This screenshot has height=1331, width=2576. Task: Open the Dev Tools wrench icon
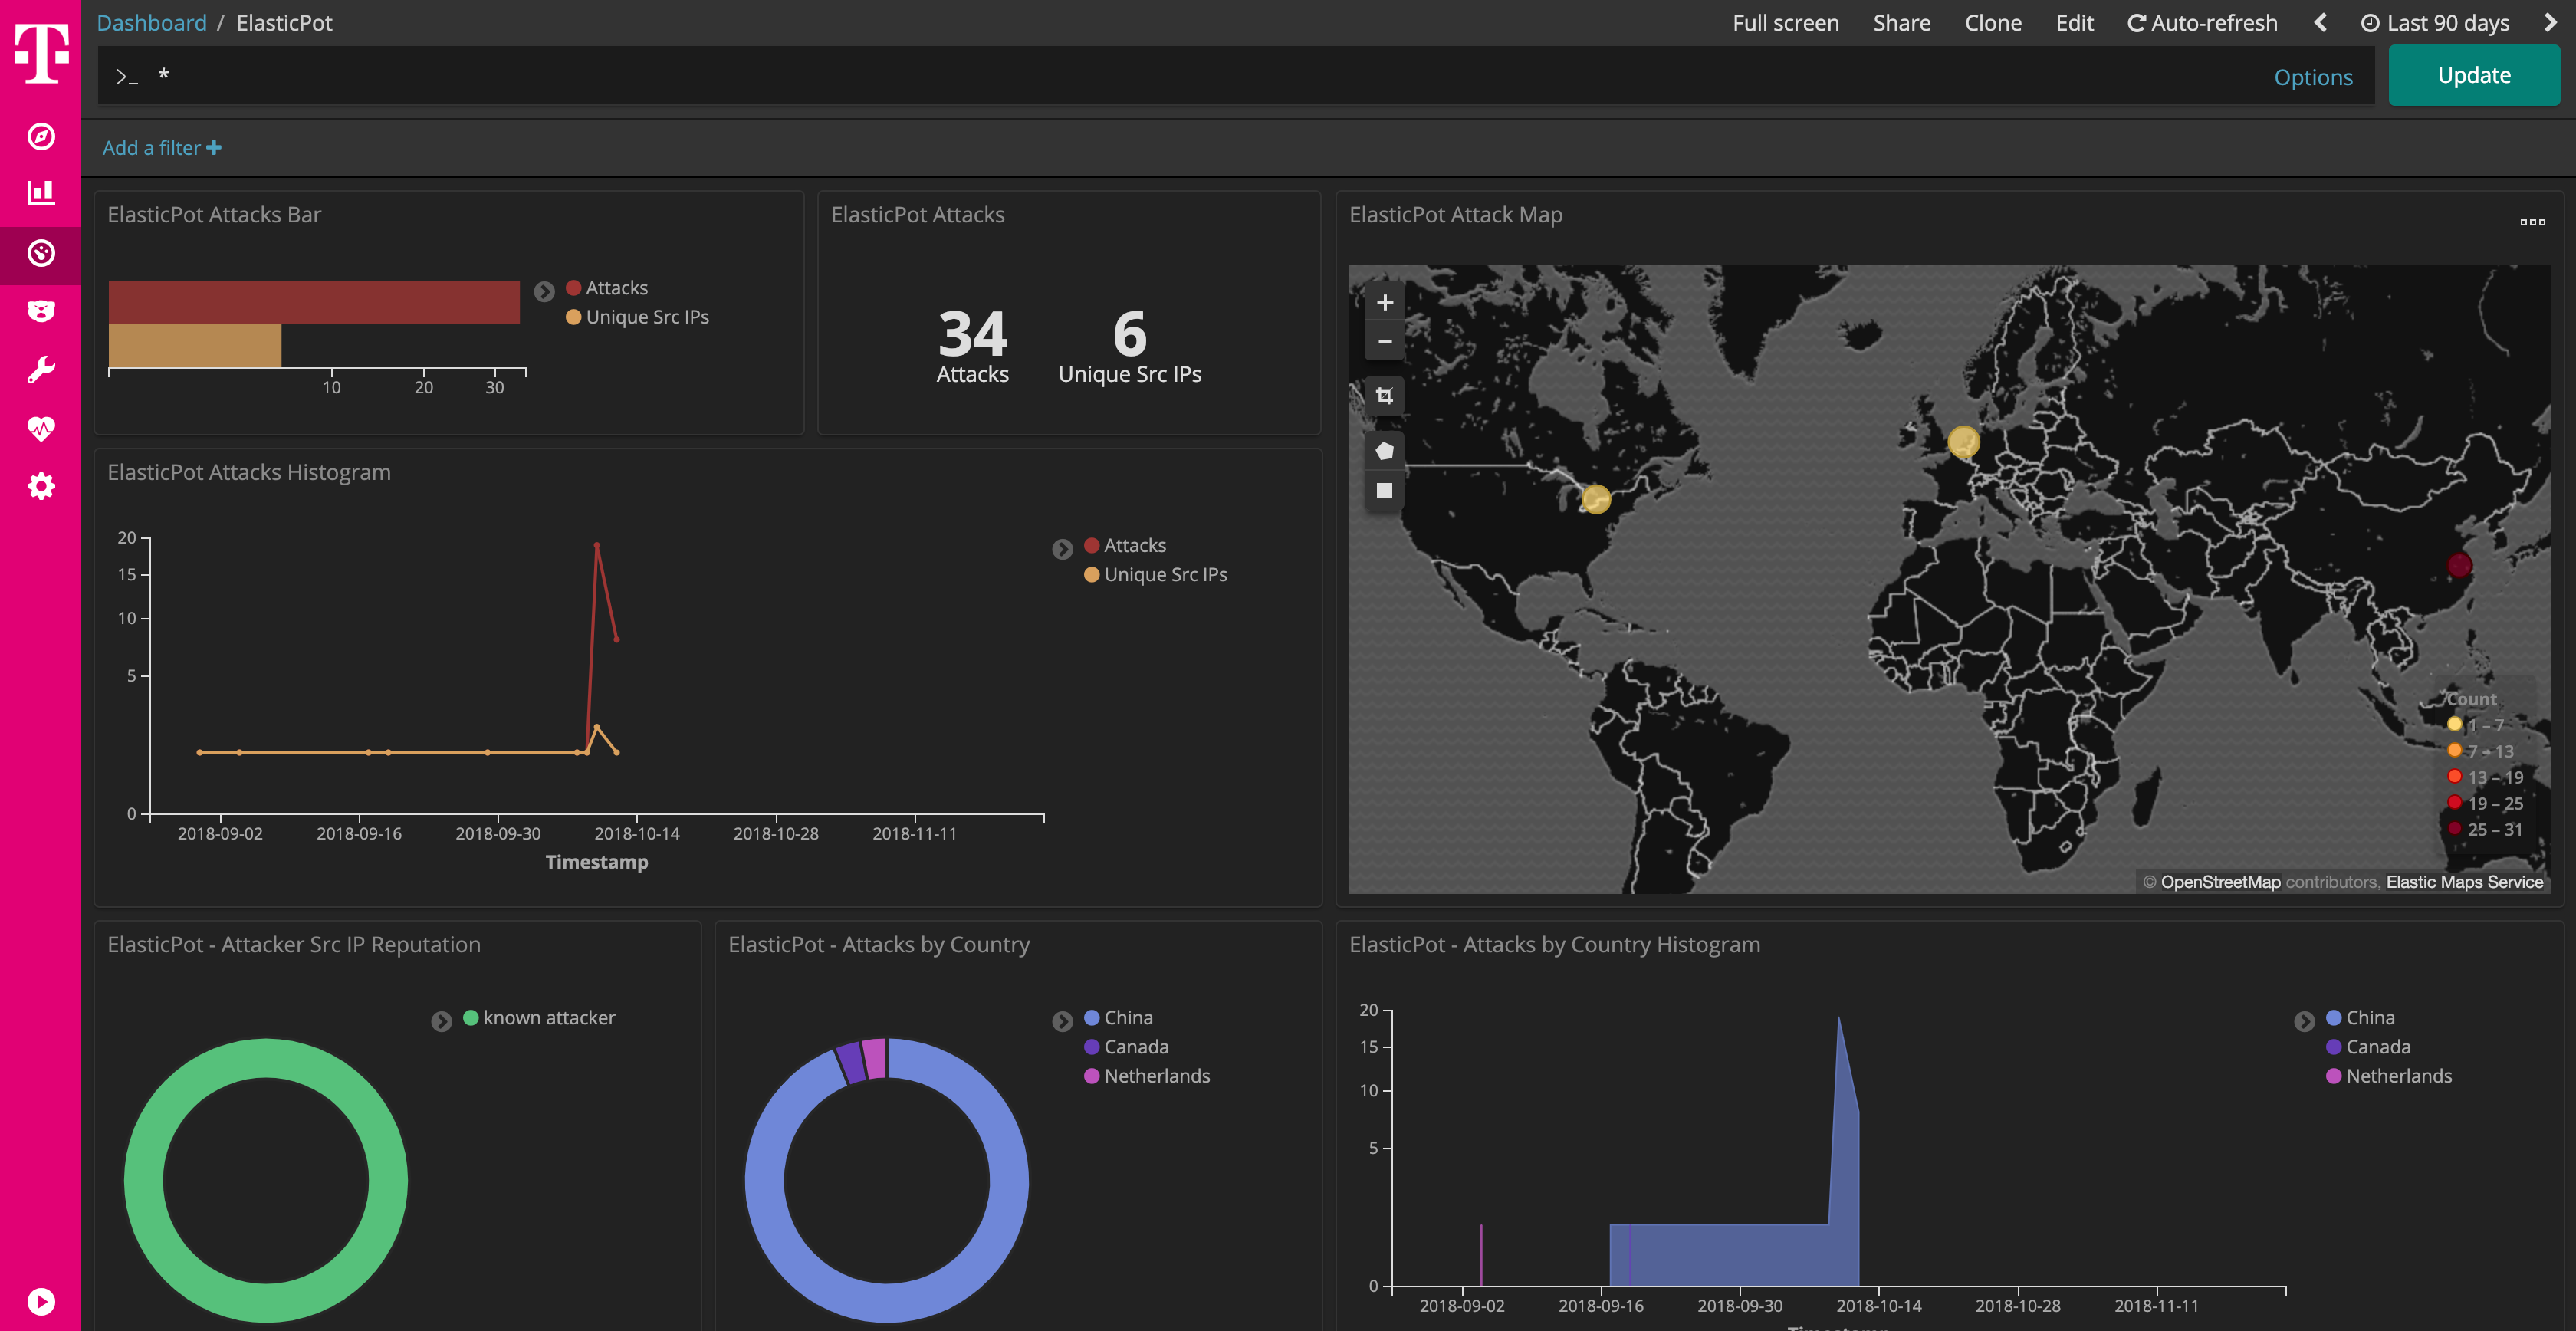tap(40, 369)
